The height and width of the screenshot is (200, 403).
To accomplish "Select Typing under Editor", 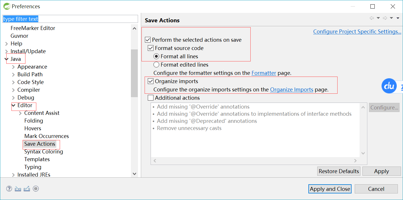I will point(33,167).
